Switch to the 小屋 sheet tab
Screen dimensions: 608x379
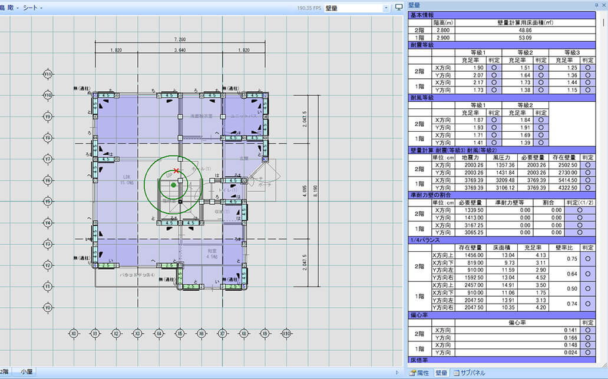27,372
